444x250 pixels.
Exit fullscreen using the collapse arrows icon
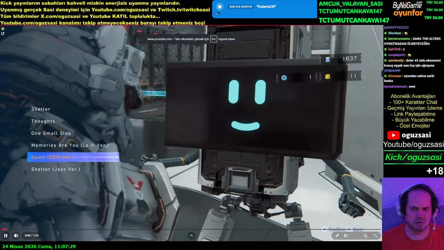click(375, 235)
